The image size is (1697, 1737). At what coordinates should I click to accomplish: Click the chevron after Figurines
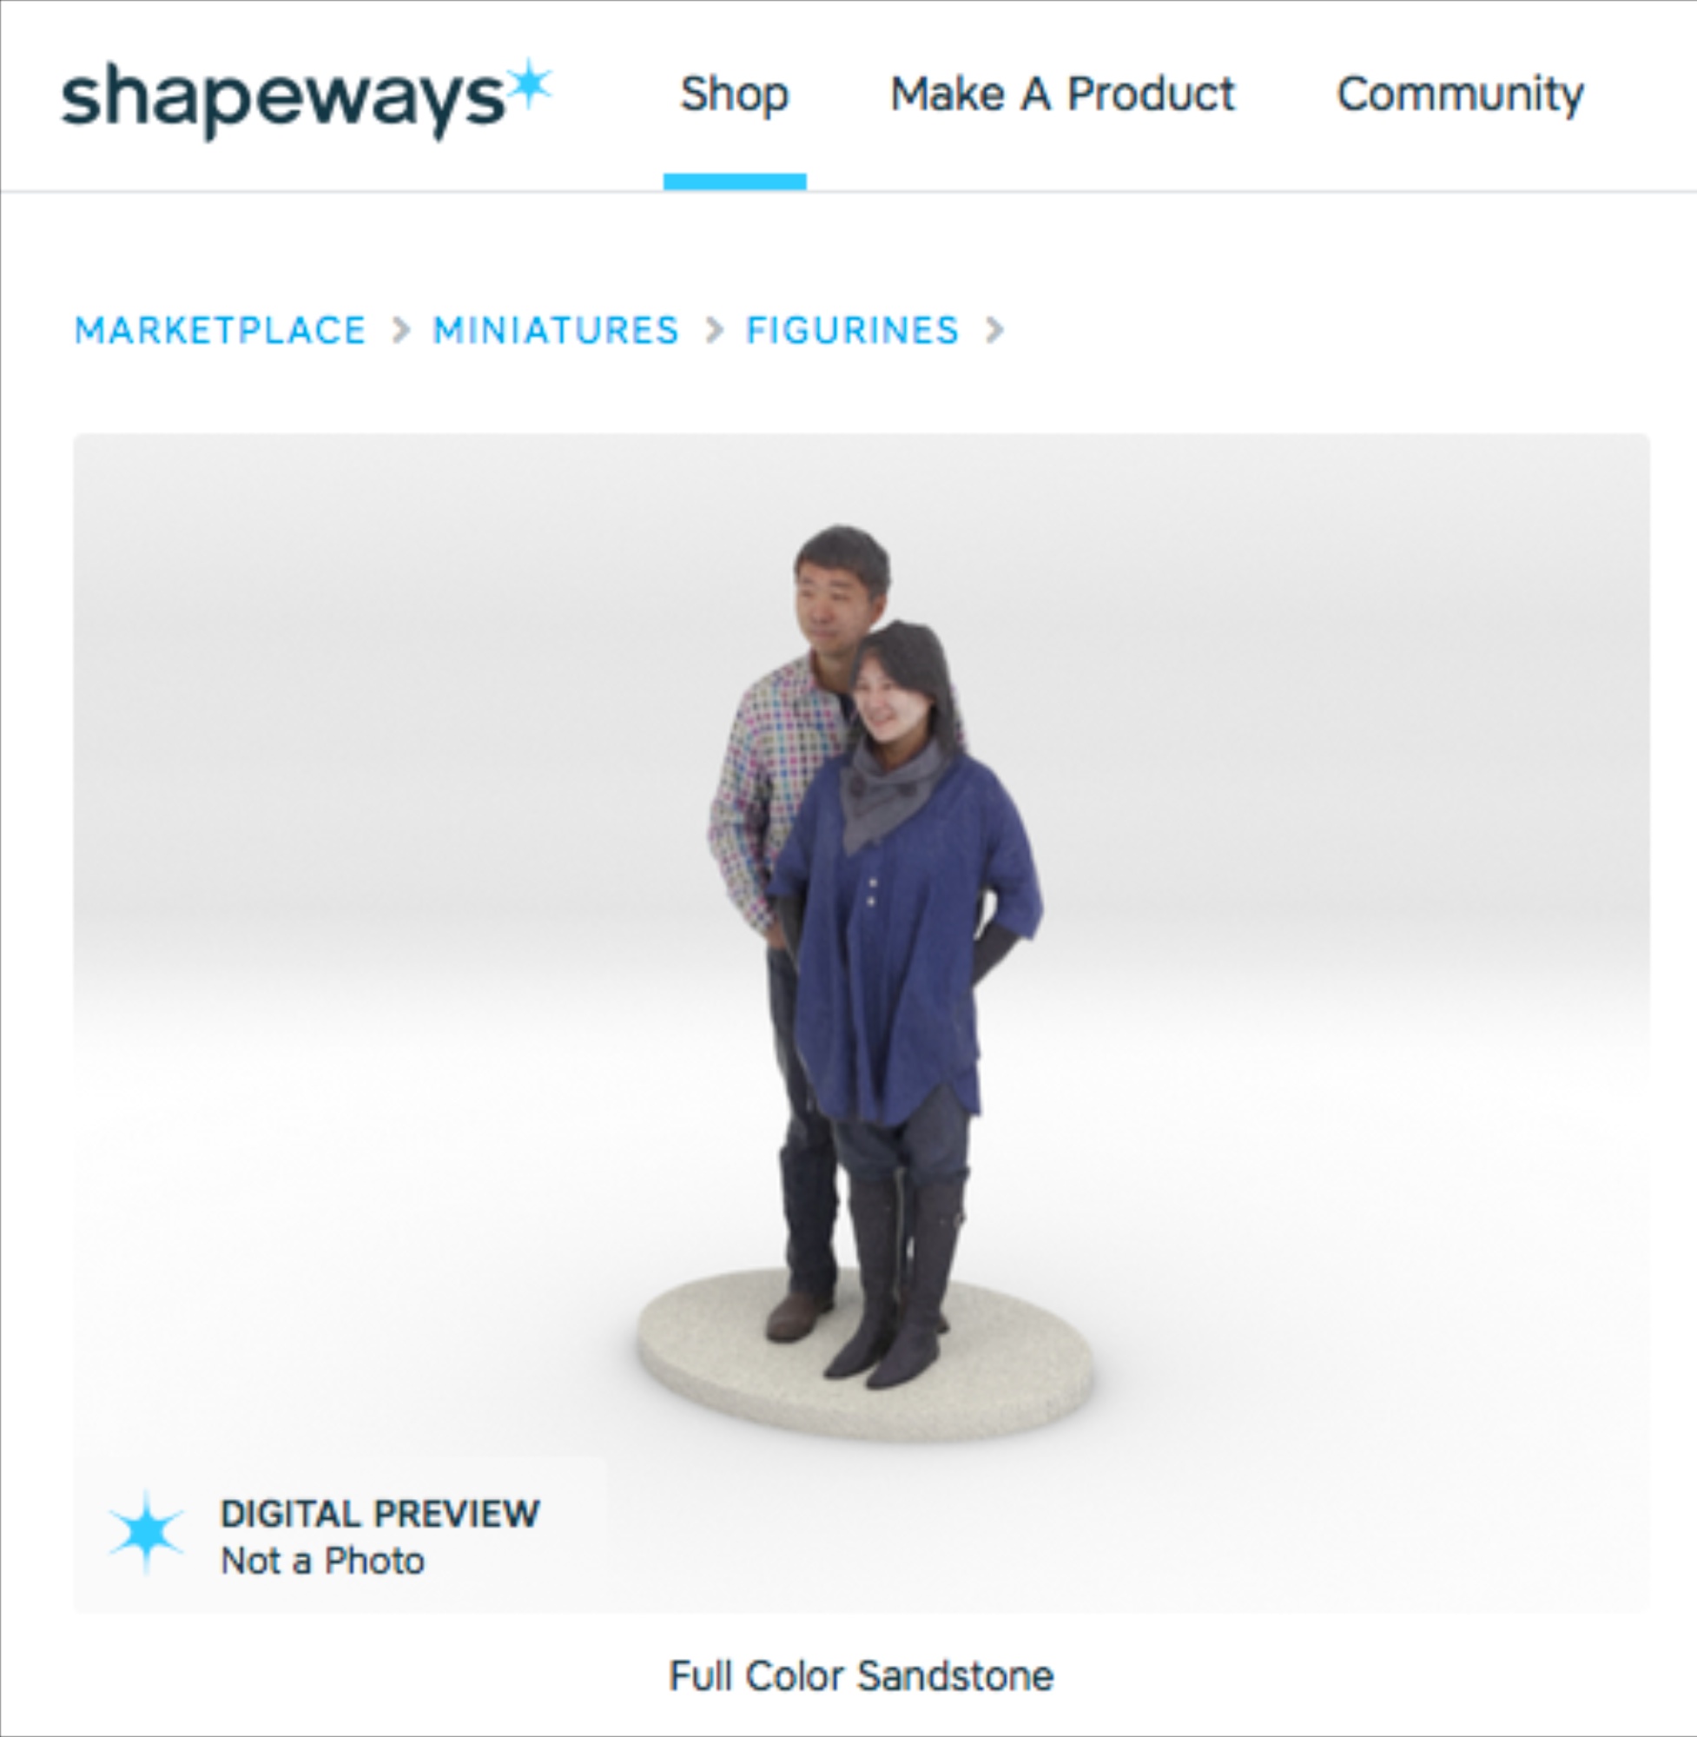click(994, 331)
